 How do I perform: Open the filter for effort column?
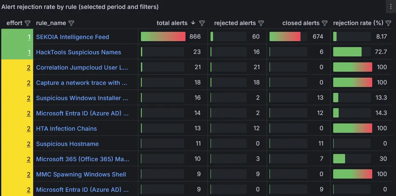click(28, 23)
